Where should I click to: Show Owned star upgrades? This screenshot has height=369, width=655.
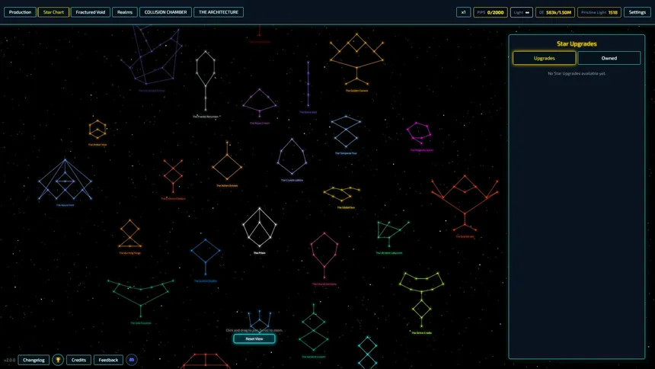[x=609, y=58]
